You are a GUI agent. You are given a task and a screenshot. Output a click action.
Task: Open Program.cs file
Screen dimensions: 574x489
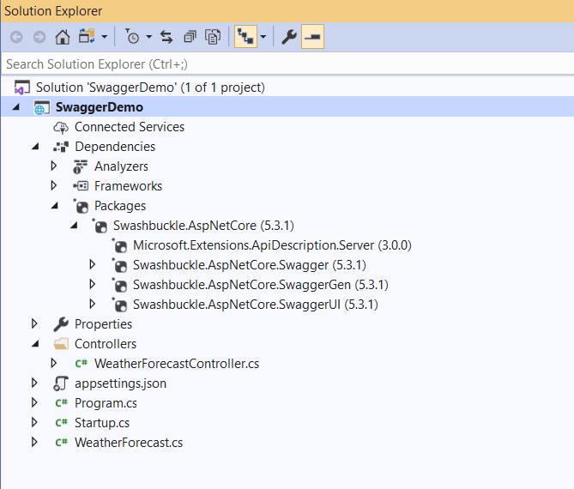coord(106,404)
